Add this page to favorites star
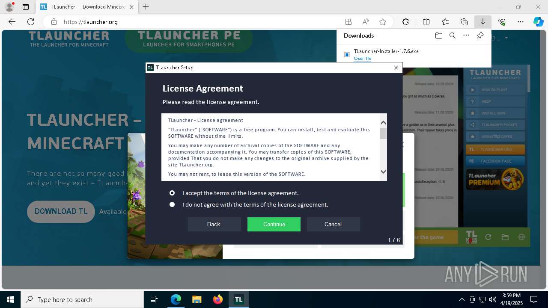 pos(383,22)
